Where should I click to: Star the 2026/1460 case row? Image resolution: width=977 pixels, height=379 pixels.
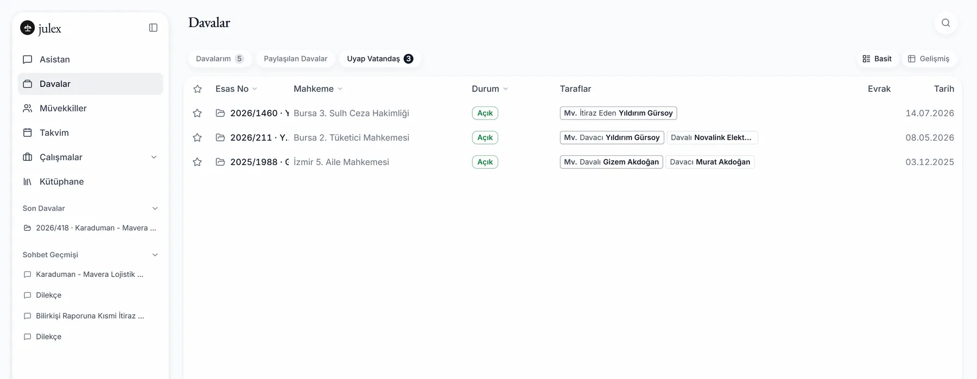click(x=198, y=113)
